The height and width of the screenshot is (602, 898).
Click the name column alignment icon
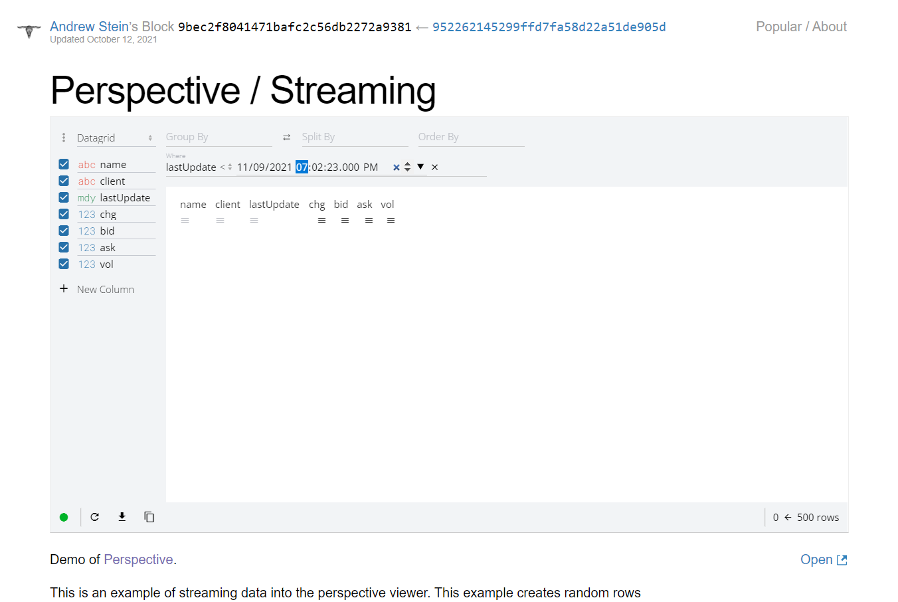point(185,221)
